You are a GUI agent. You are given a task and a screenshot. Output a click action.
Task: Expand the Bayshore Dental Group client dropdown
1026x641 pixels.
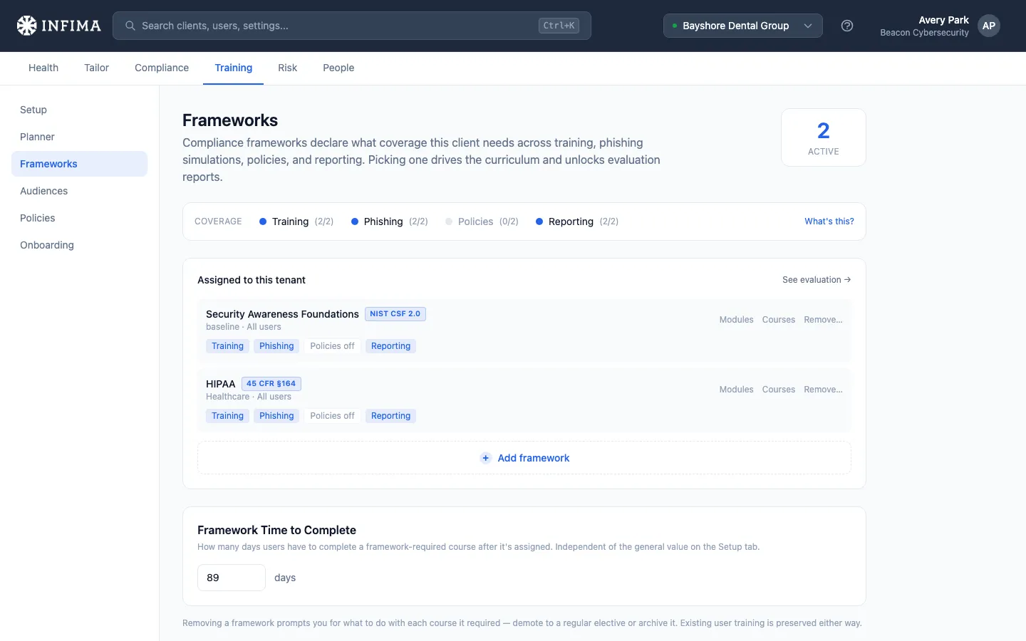click(x=743, y=26)
